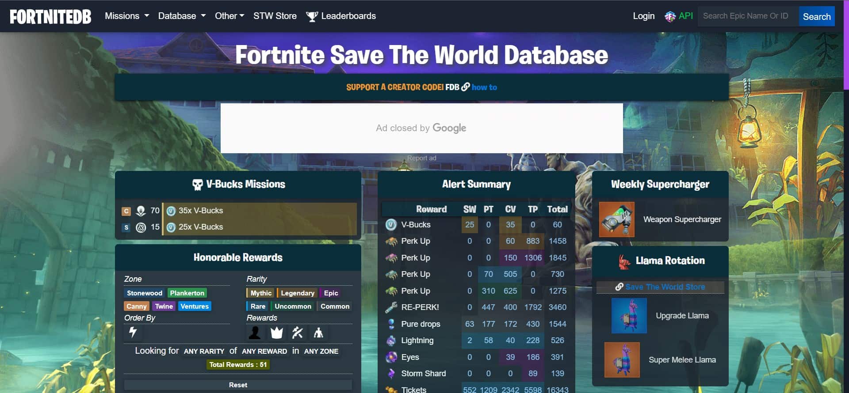This screenshot has width=849, height=393.
Task: Toggle the Mythic rarity filter
Action: (x=261, y=293)
